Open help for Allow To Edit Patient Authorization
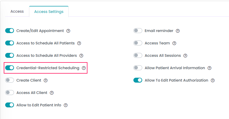This screenshot has width=229, height=119. [213, 80]
